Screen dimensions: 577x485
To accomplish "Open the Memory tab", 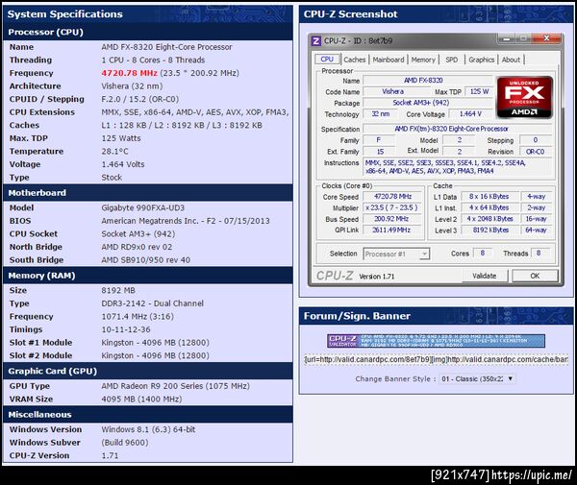I will (x=423, y=60).
